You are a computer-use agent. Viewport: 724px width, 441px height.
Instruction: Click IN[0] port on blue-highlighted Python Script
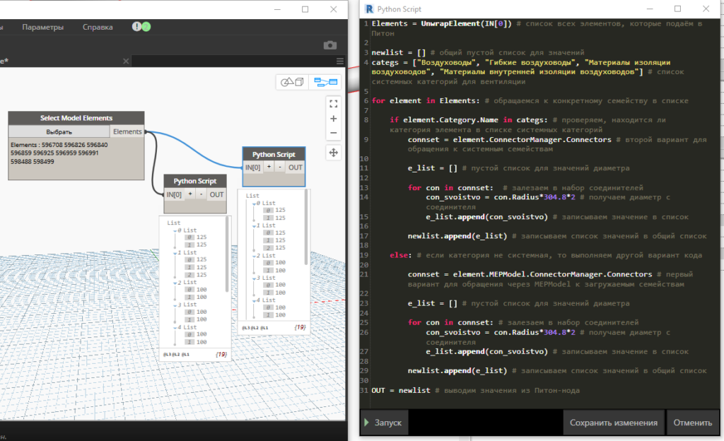[x=252, y=167]
